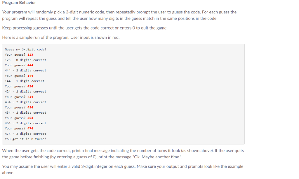Viewport: 299px width, 179px height.
Task: Click the red guess 424
Action: coord(30,86)
